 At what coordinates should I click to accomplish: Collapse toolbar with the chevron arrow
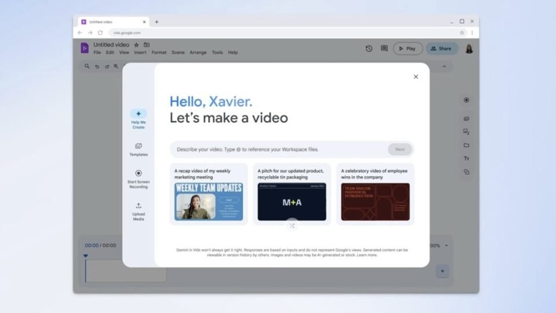(444, 66)
